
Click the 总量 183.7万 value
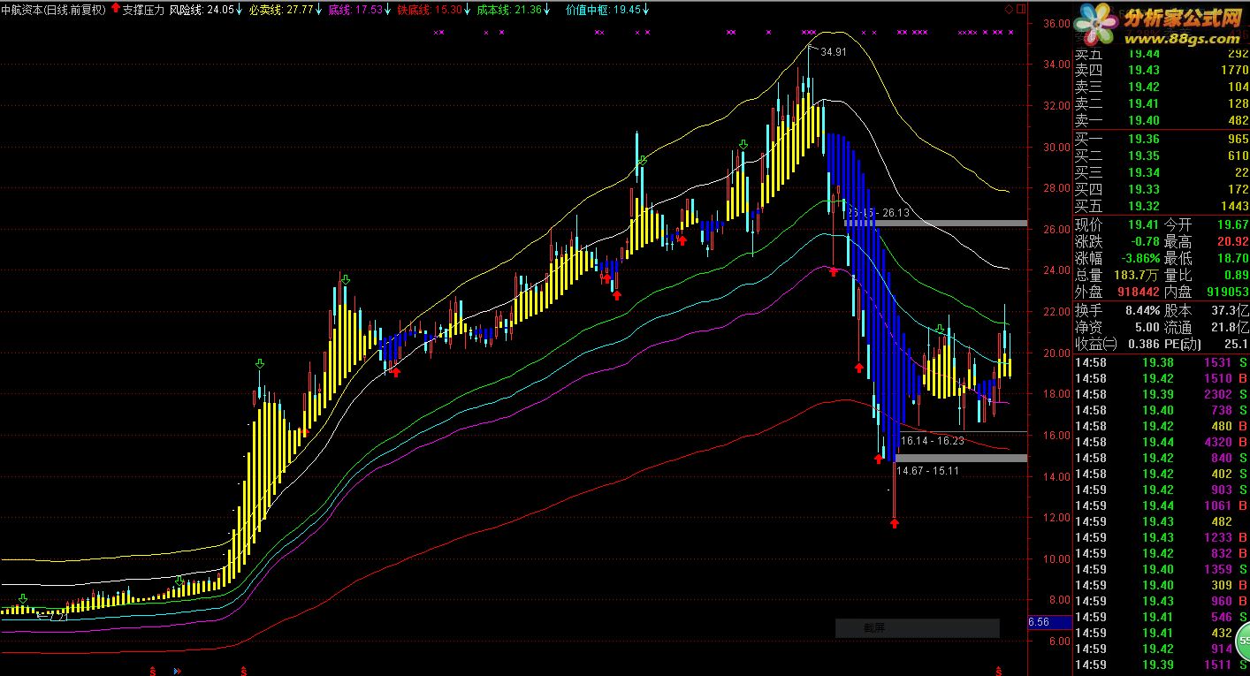[1136, 275]
